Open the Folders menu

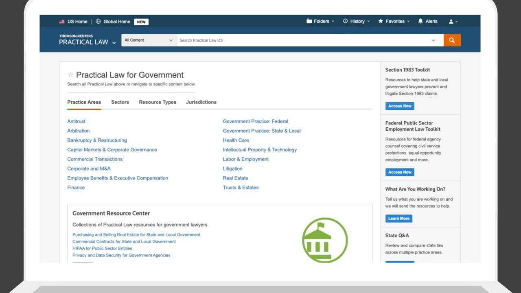point(320,22)
